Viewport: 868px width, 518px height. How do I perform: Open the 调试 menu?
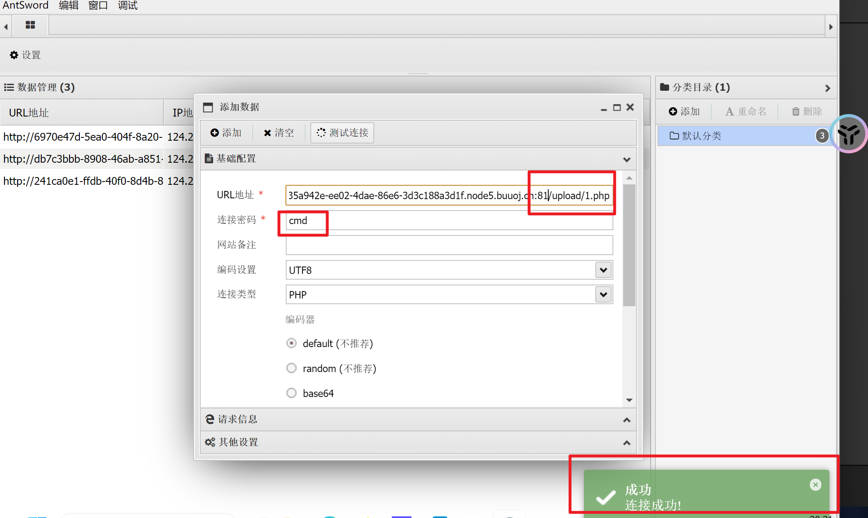[128, 5]
